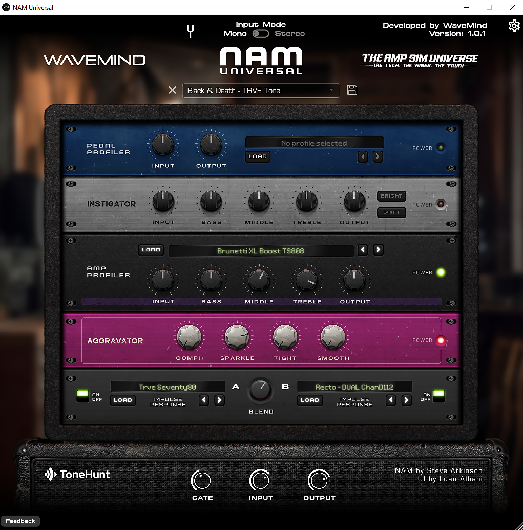Click the Recto - DUAL ChanD112 display
This screenshot has height=530, width=523.
(354, 387)
